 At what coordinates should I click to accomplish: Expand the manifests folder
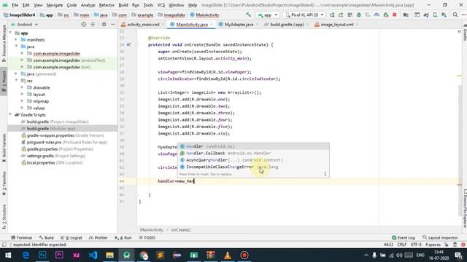[x=16, y=40]
